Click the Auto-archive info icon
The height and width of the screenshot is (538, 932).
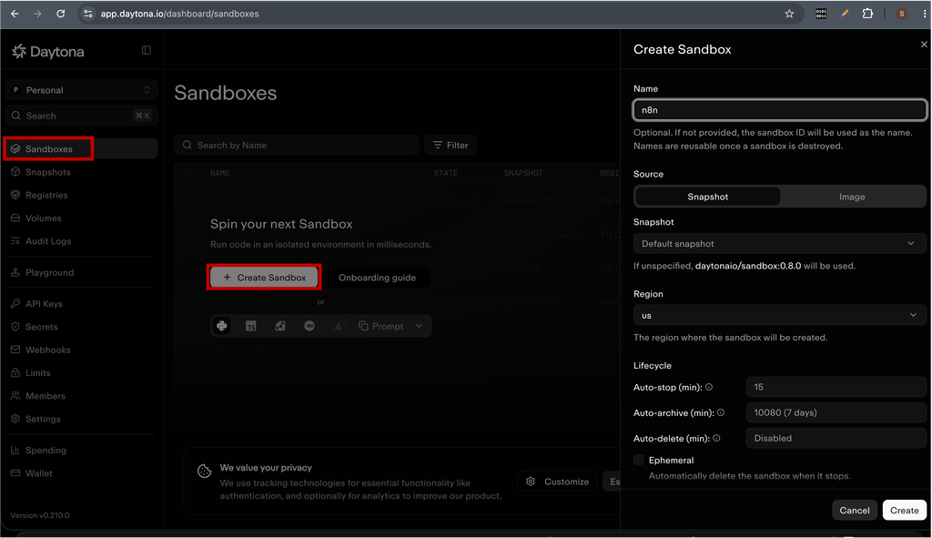coord(721,412)
